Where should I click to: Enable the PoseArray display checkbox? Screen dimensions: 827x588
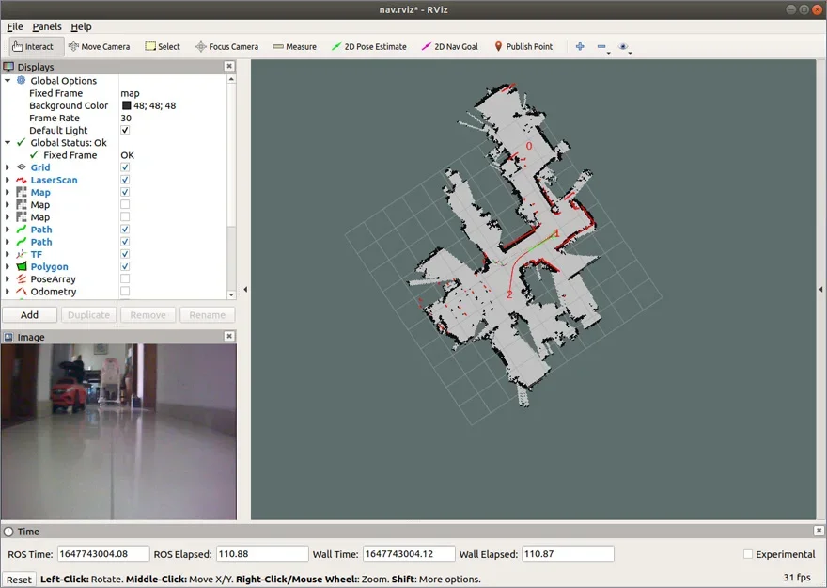point(125,279)
